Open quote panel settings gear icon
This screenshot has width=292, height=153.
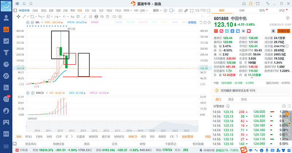[x=288, y=18]
